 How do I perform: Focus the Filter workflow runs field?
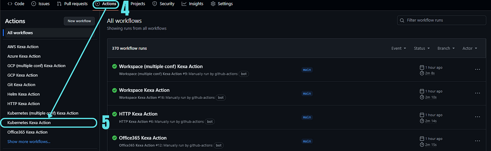442,20
